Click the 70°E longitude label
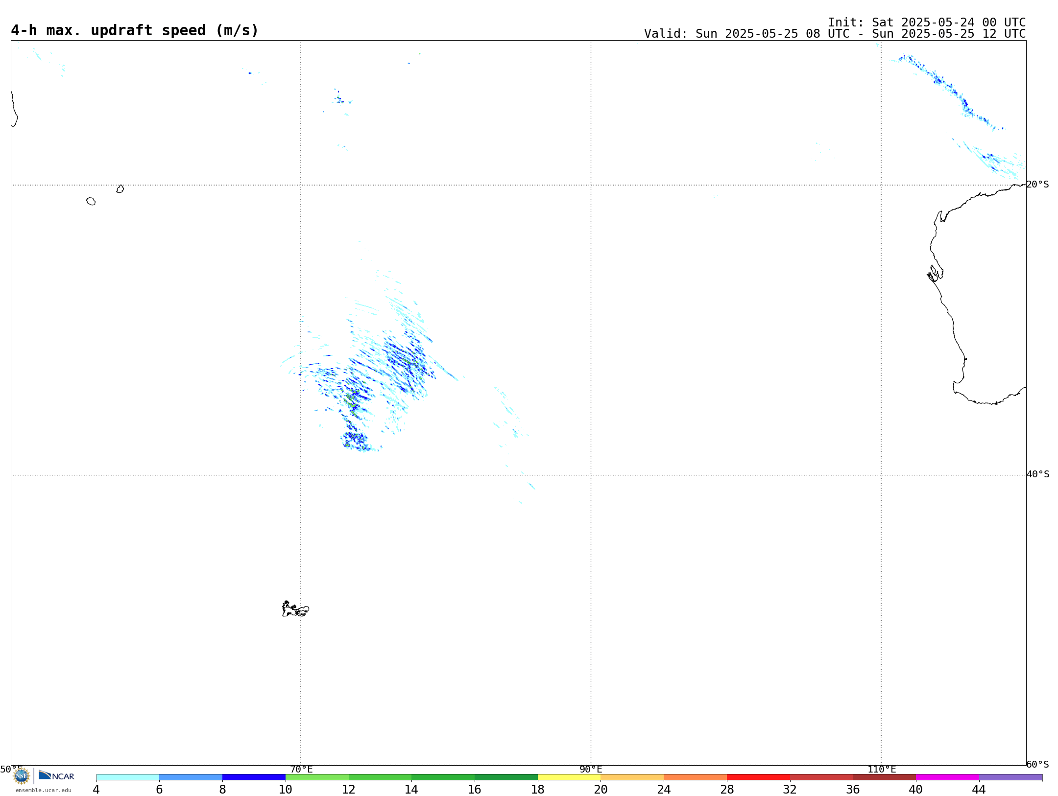 click(301, 769)
